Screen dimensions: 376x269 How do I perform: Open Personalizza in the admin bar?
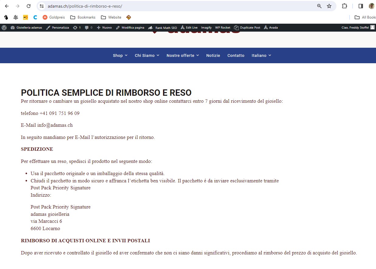pyautogui.click(x=57, y=27)
